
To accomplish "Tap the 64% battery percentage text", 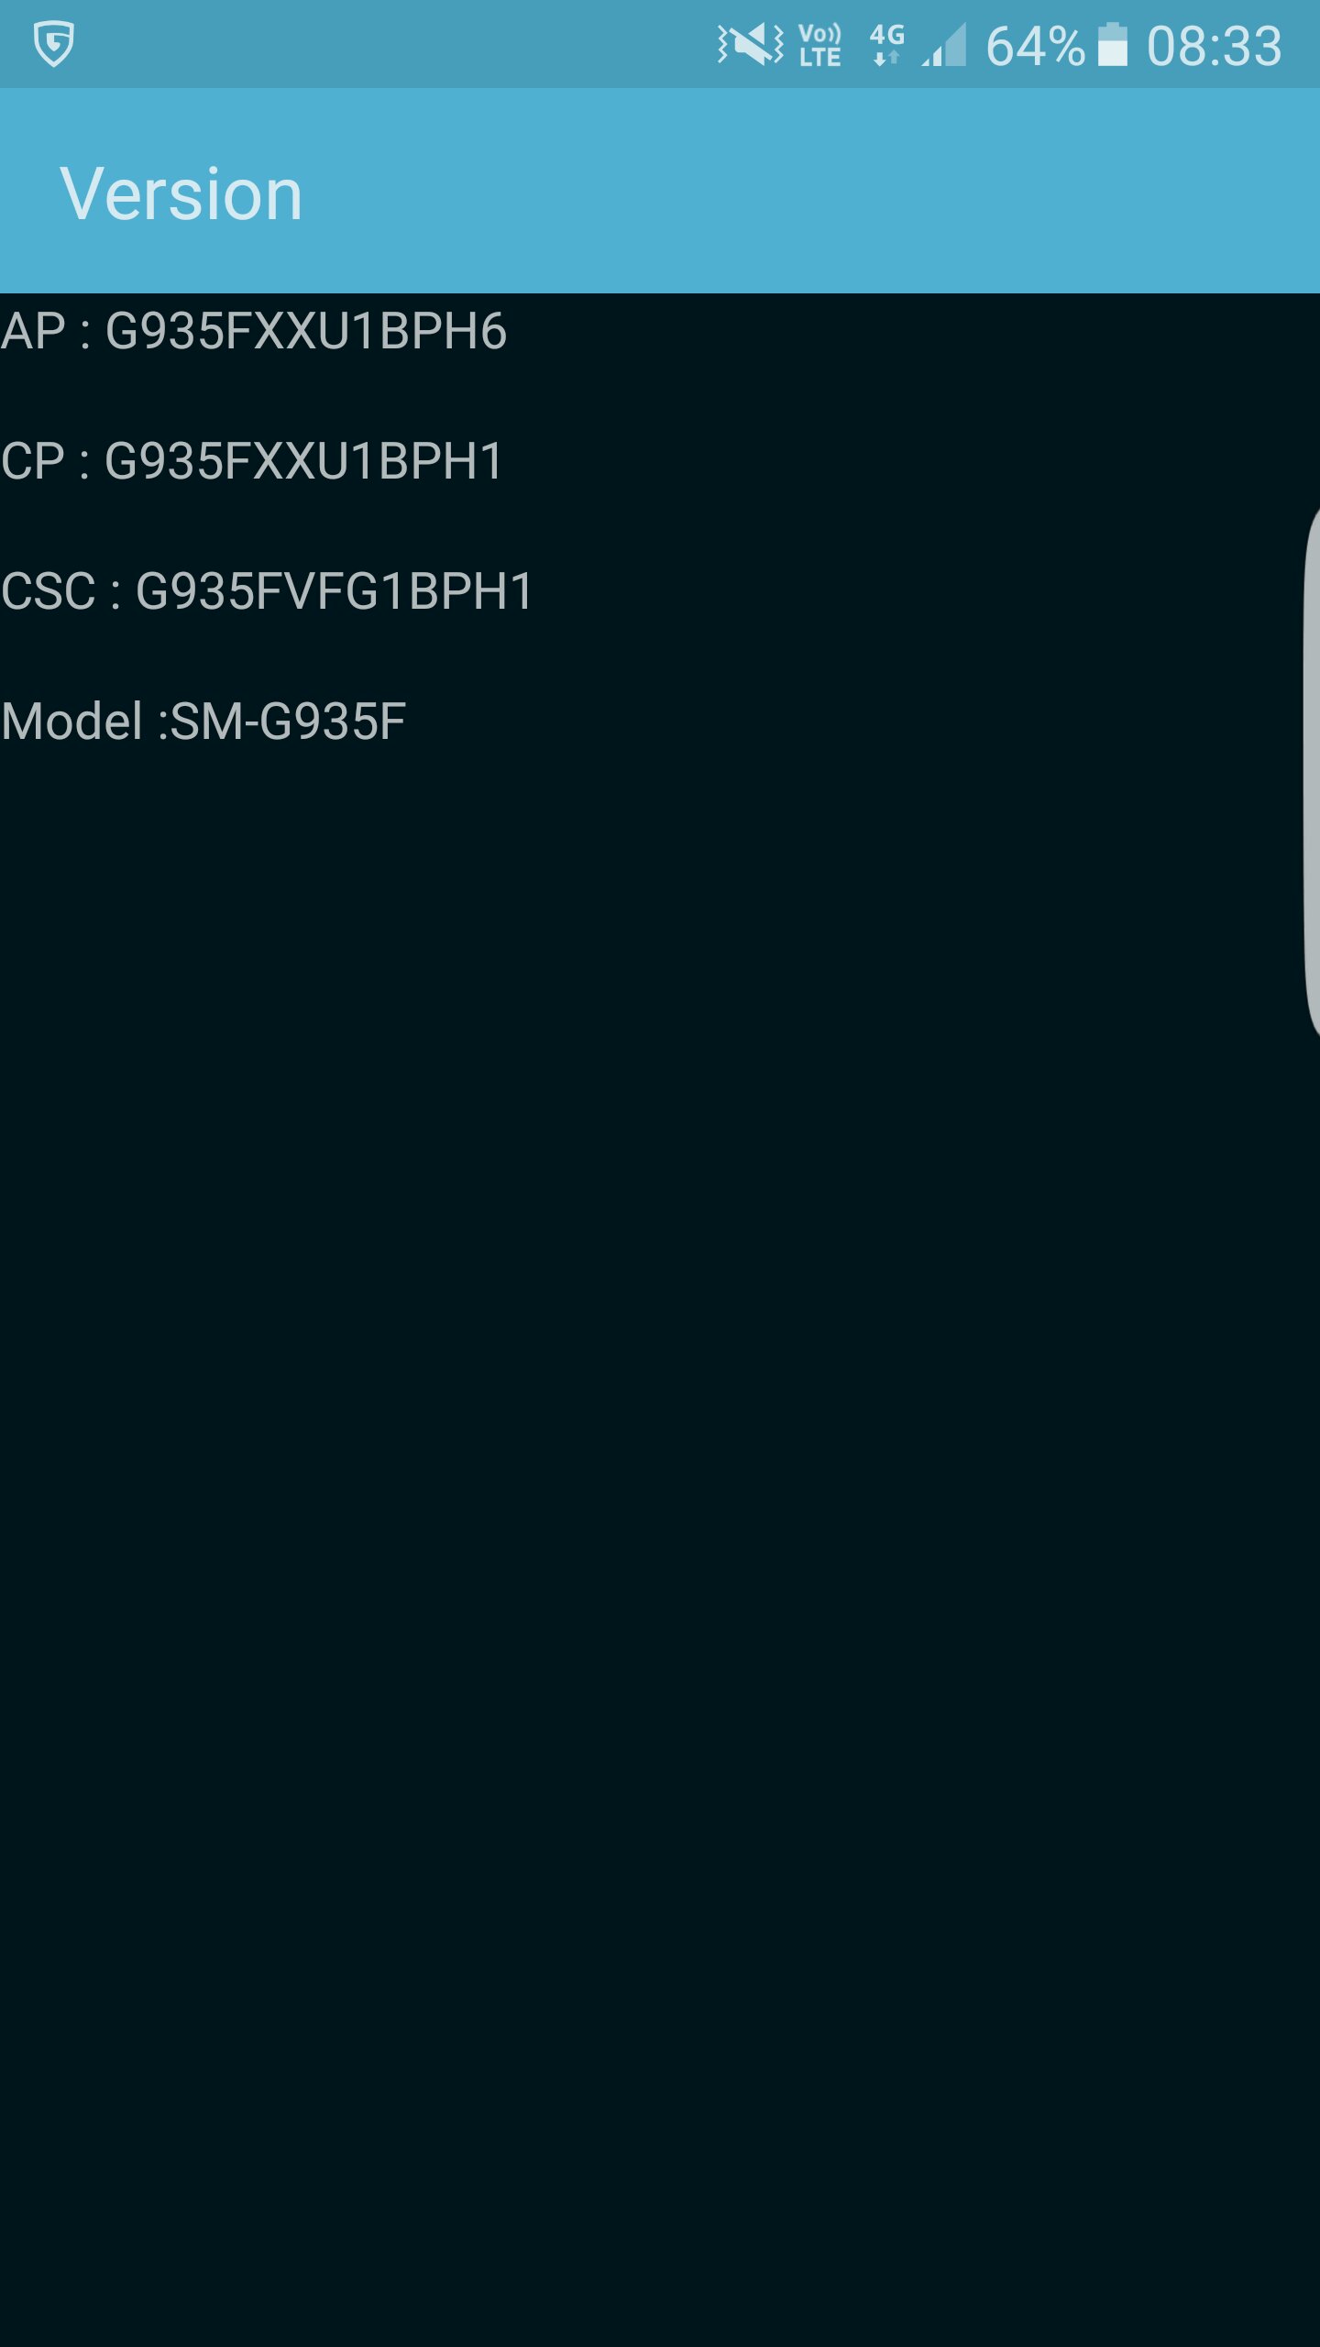I will click(x=1035, y=46).
